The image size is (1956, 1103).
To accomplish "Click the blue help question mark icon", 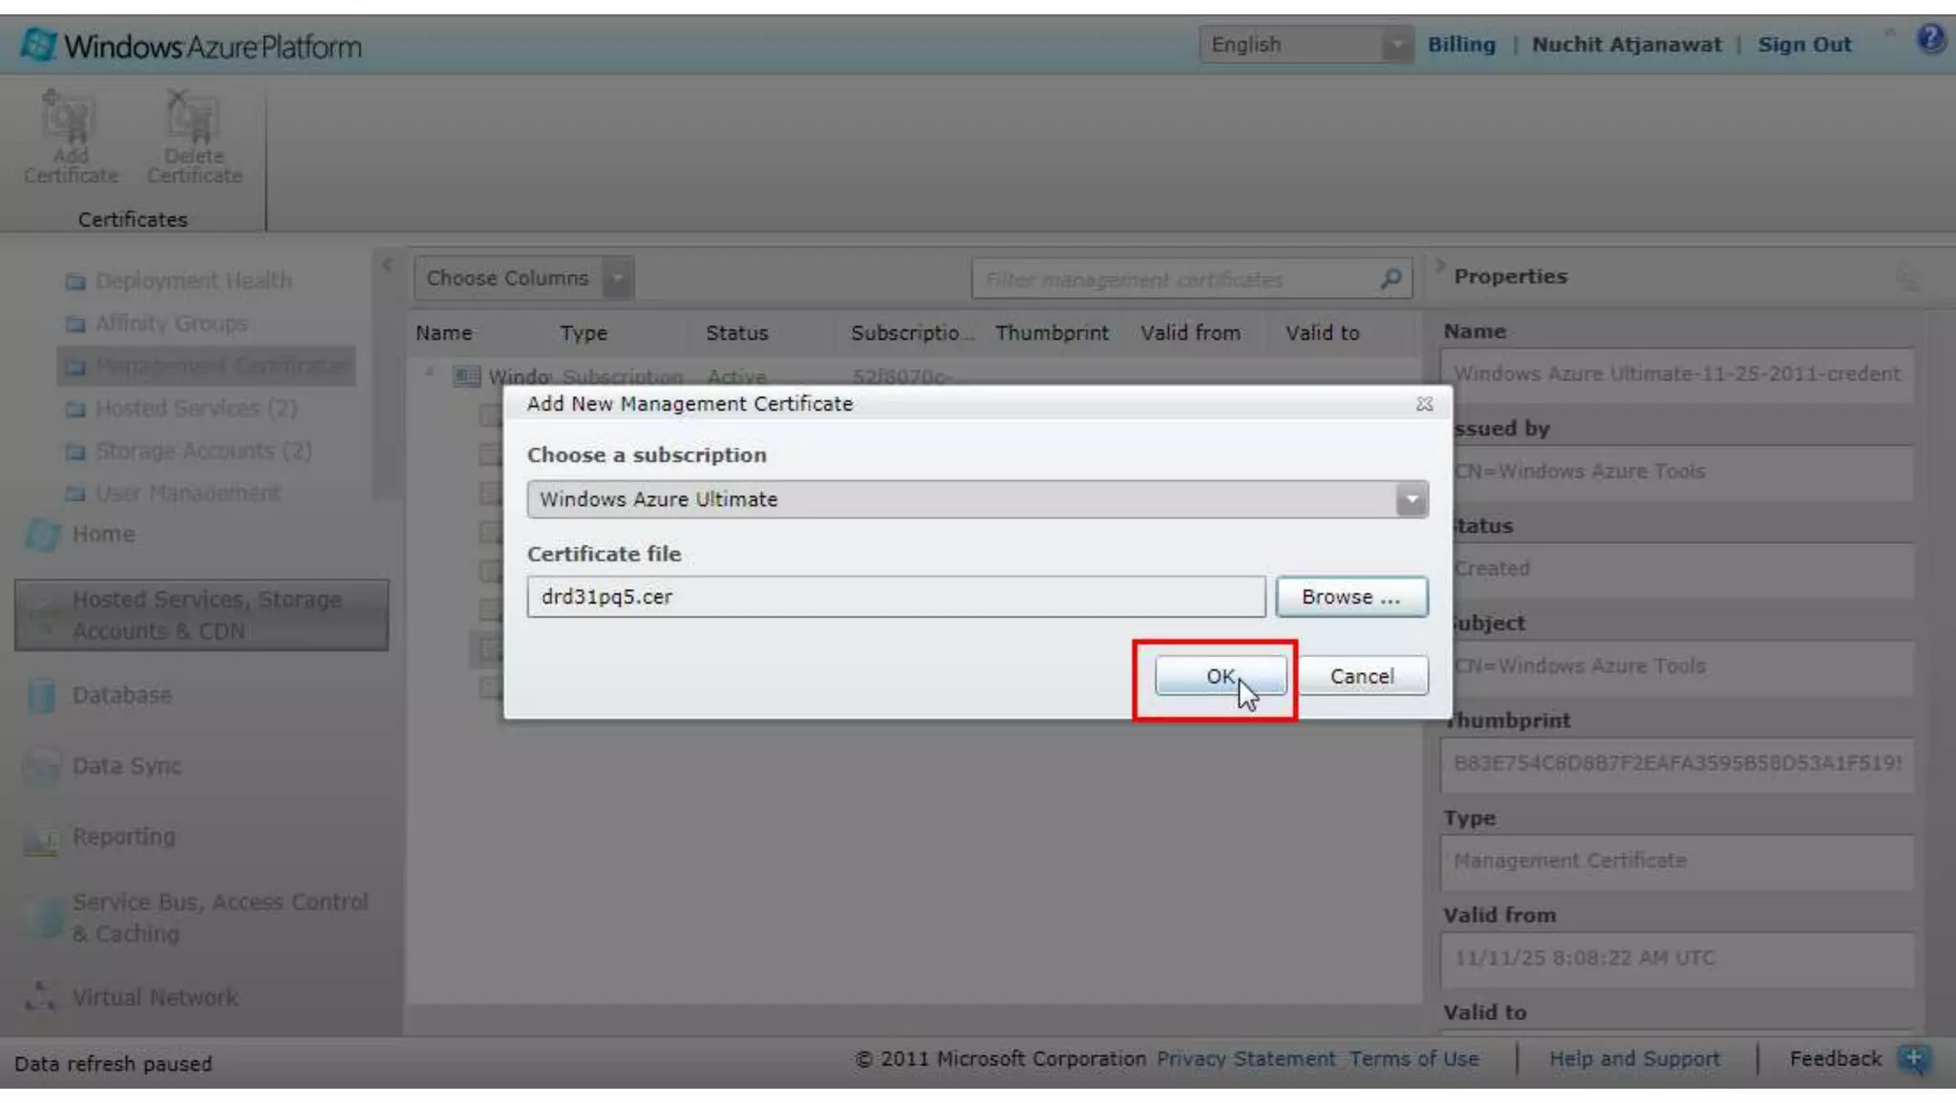I will (1930, 39).
